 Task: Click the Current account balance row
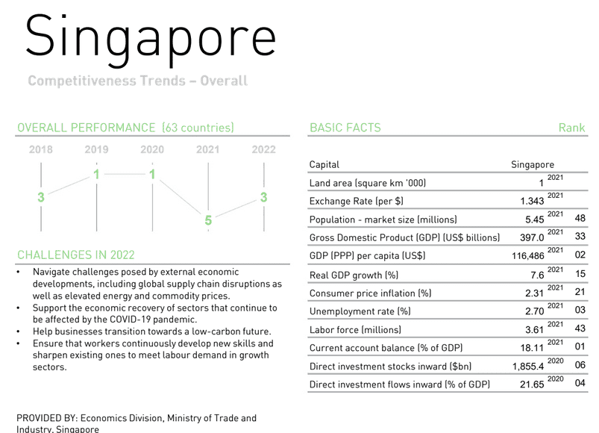click(x=448, y=347)
